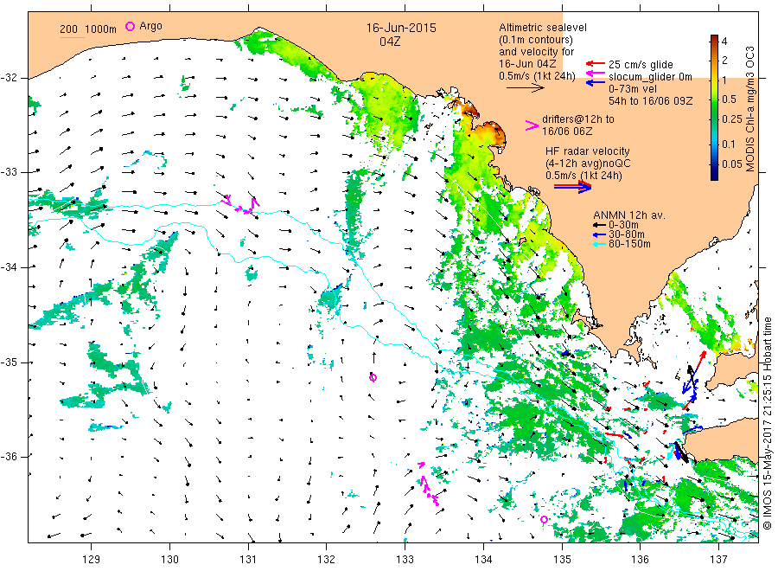Click the magenta slocum_glider legend arrow

596,74
